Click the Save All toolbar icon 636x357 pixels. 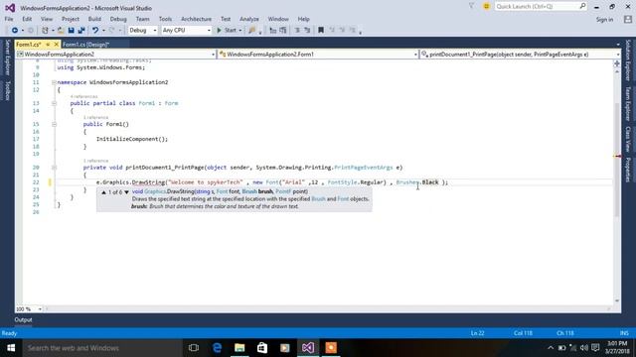pos(81,31)
